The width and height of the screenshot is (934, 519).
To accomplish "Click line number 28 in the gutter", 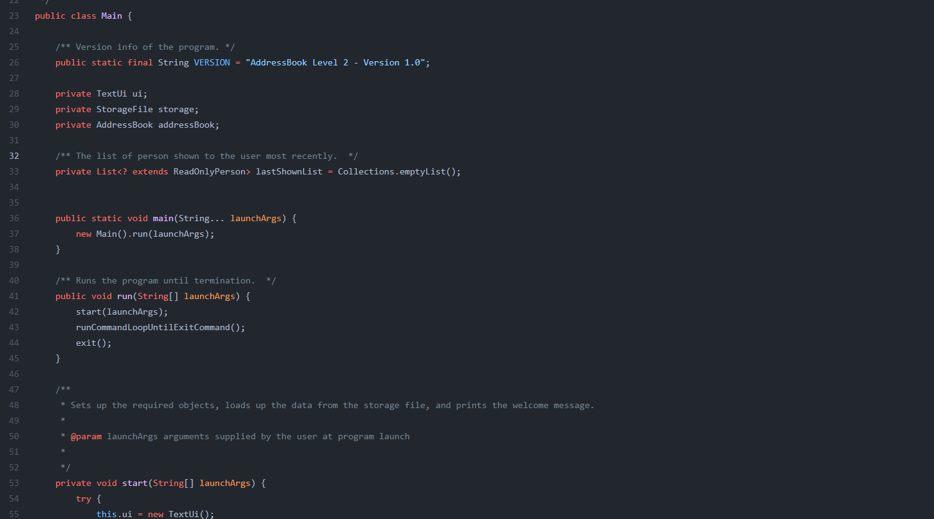I will [14, 93].
